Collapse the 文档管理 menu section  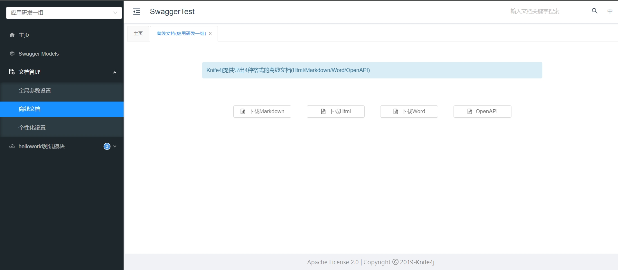[115, 72]
